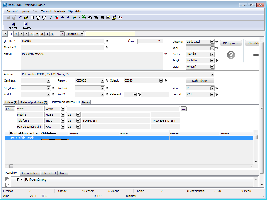Open the Zákazník toolbar item
The image size is (267, 200).
13,26
